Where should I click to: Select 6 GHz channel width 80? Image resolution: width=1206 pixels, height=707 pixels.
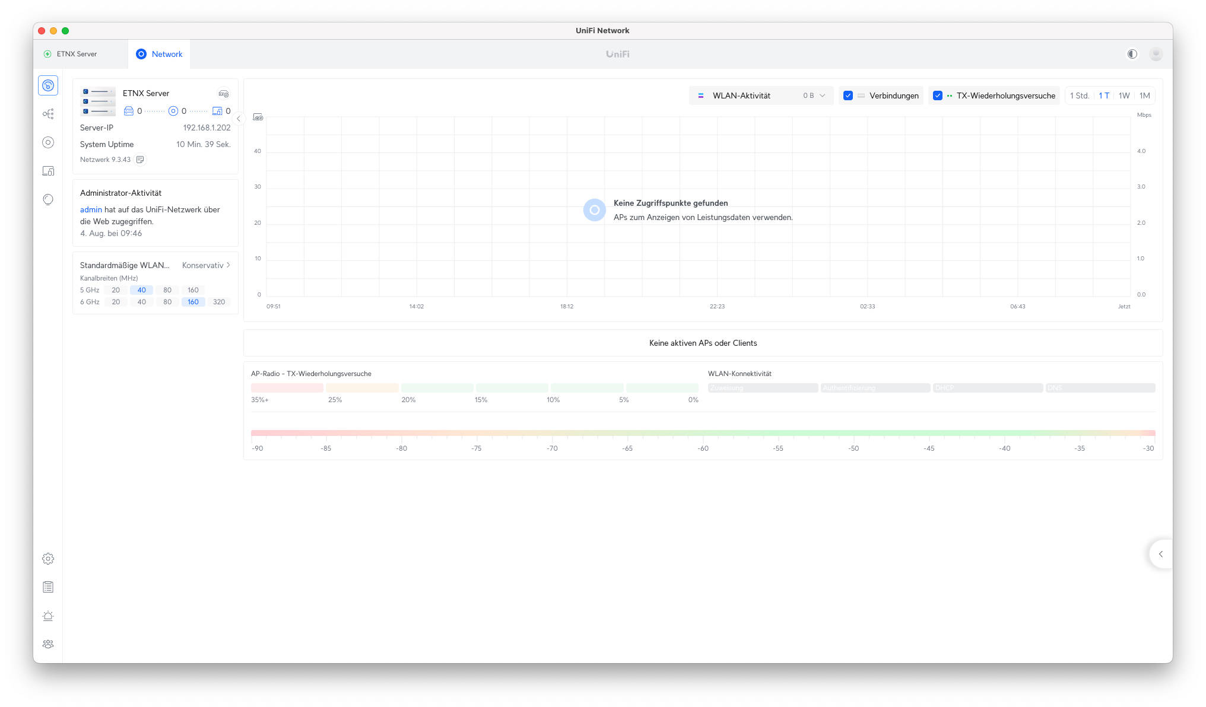[167, 302]
